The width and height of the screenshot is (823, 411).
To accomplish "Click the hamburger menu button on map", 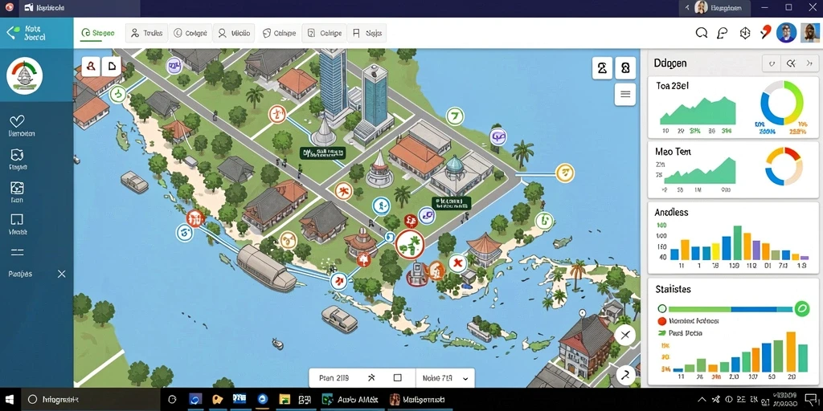I will [x=625, y=95].
